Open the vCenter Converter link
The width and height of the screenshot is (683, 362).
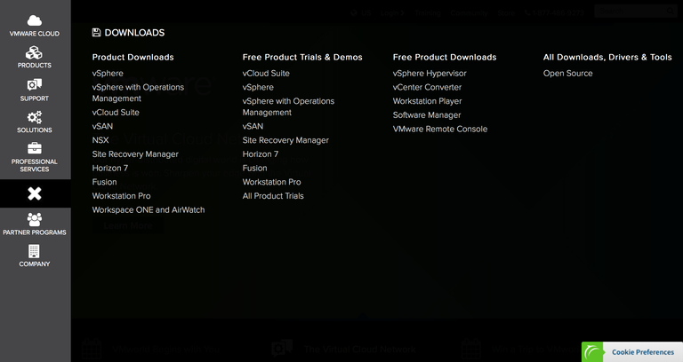coord(427,87)
